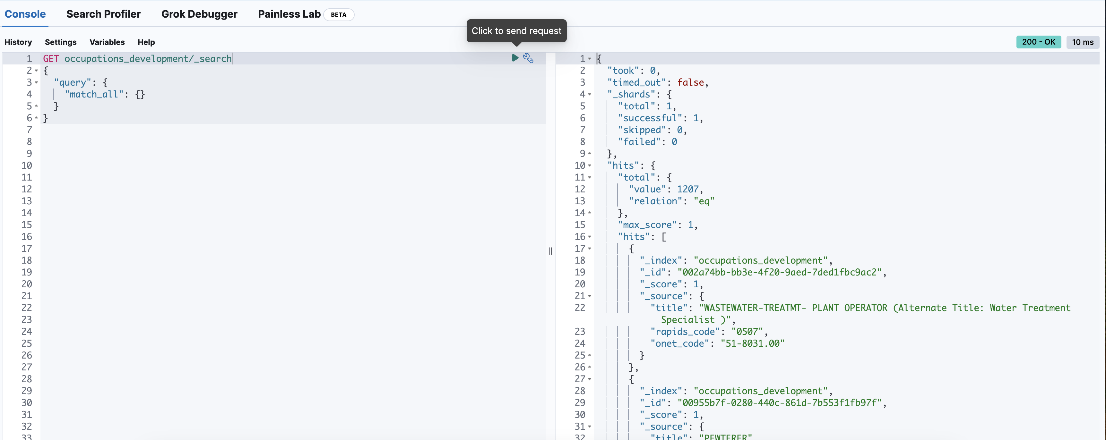Click the editor/output pane divider handle
1106x440 pixels.
pyautogui.click(x=550, y=251)
